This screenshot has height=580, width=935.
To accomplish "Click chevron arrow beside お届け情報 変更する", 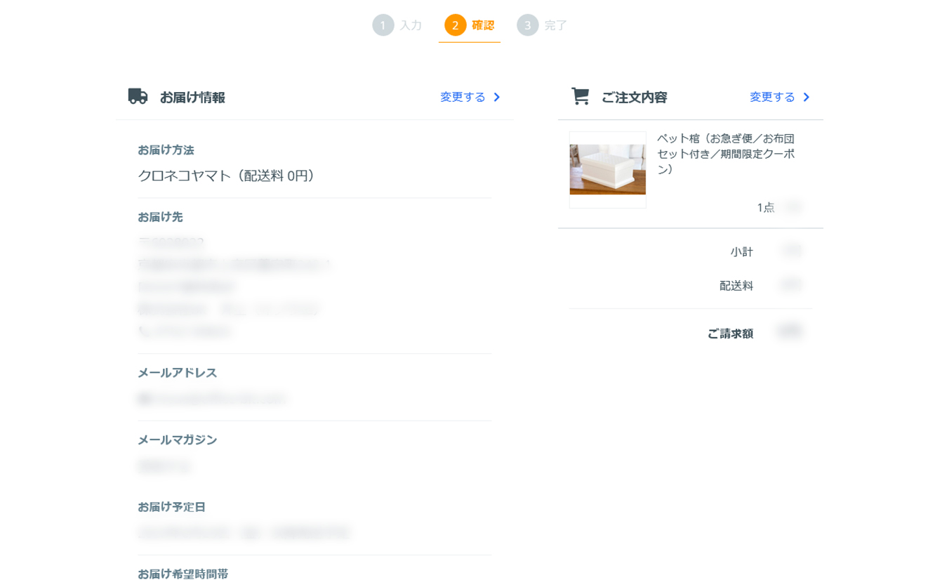I will click(x=497, y=97).
